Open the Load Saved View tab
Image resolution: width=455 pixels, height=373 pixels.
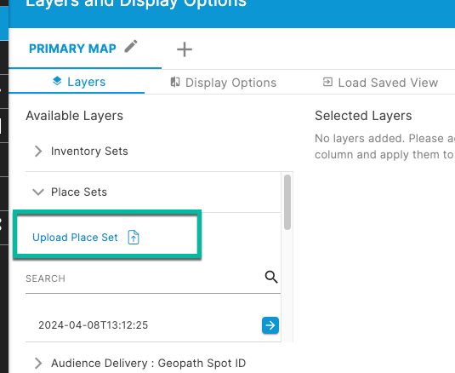pyautogui.click(x=380, y=83)
